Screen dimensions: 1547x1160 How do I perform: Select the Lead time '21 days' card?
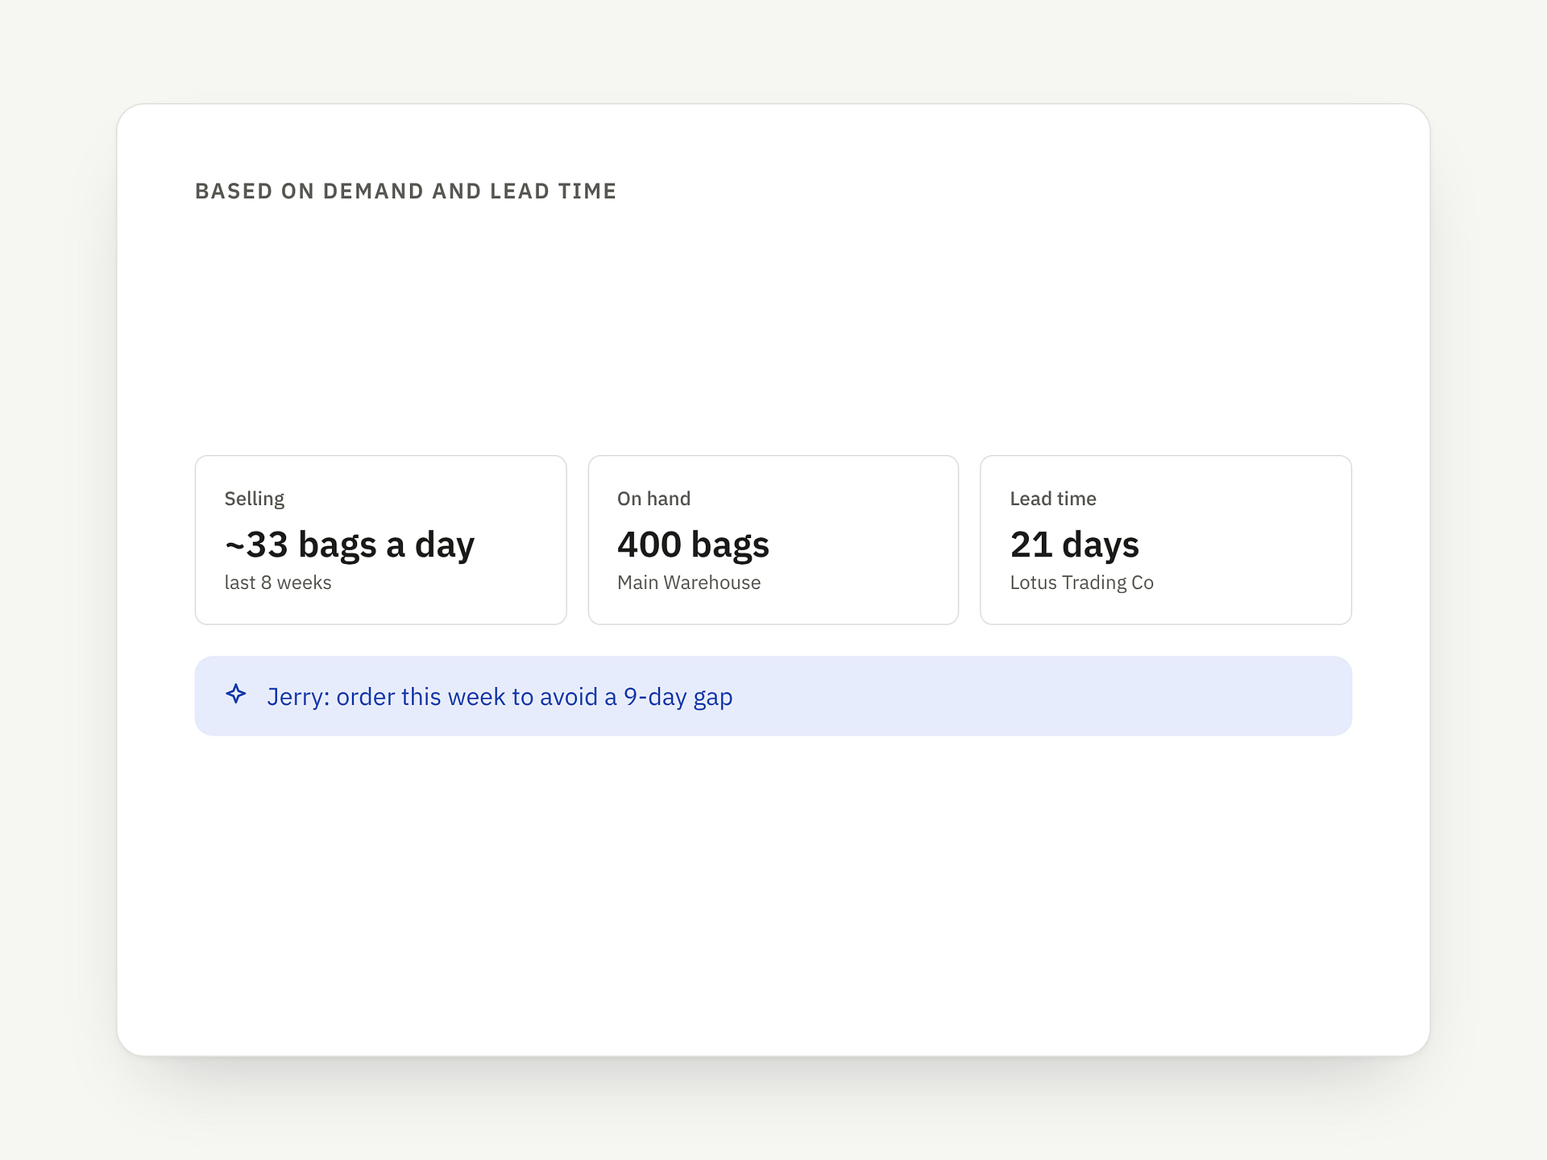coord(1165,540)
